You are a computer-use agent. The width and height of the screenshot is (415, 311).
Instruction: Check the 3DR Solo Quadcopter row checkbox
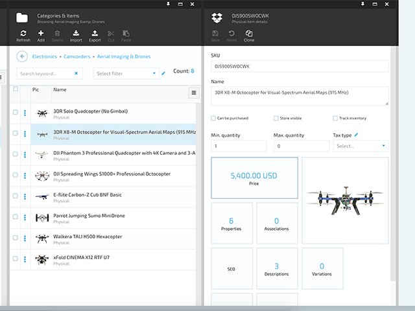16,112
